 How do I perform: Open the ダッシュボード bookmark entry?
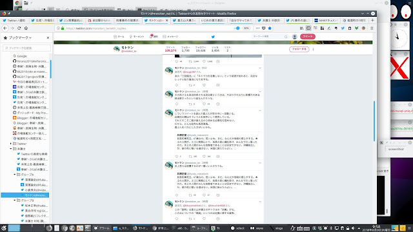pyautogui.click(x=30, y=113)
